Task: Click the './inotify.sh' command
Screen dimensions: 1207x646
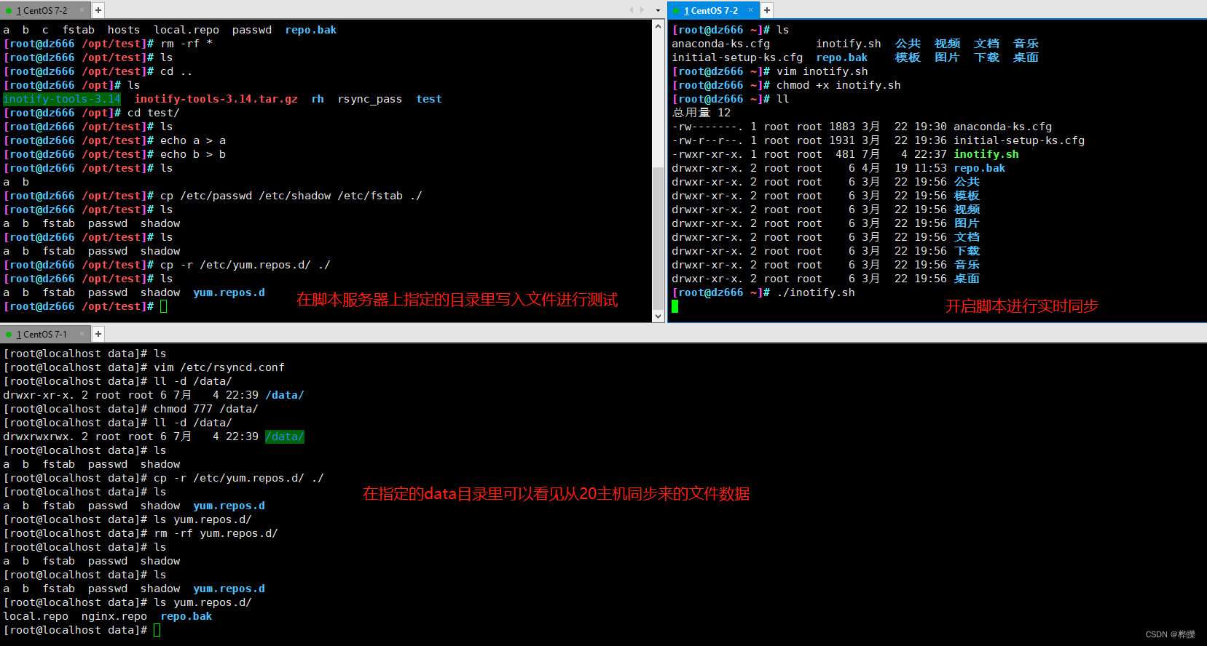Action: (x=816, y=292)
